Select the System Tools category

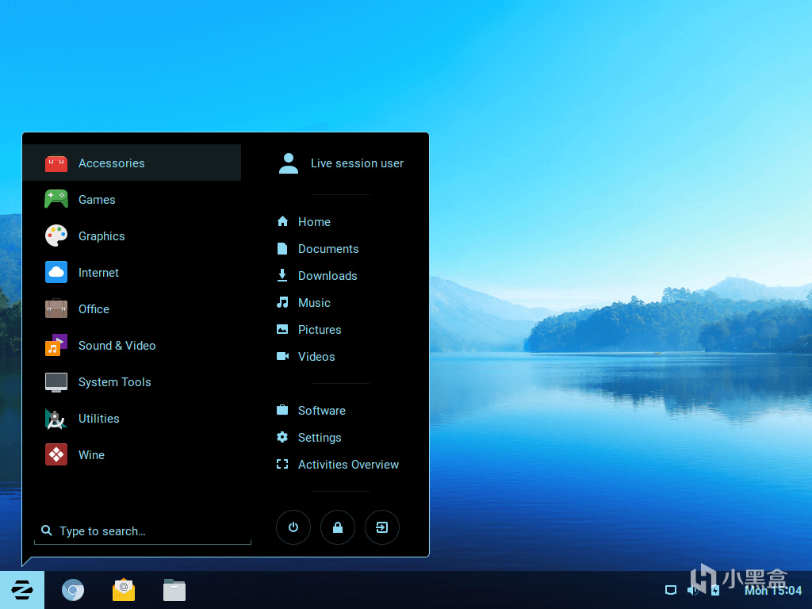[132, 382]
